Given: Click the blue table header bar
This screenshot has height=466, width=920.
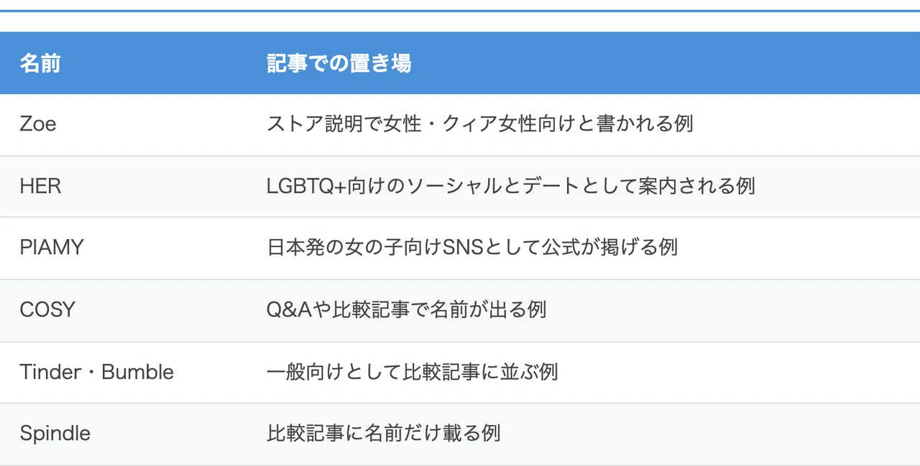Looking at the screenshot, I should click(460, 63).
